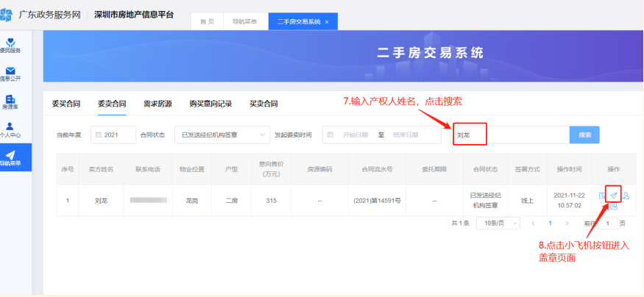Close the 二手房交易系统 tab with its x
Viewport: 644px width, 297px height.
[327, 22]
